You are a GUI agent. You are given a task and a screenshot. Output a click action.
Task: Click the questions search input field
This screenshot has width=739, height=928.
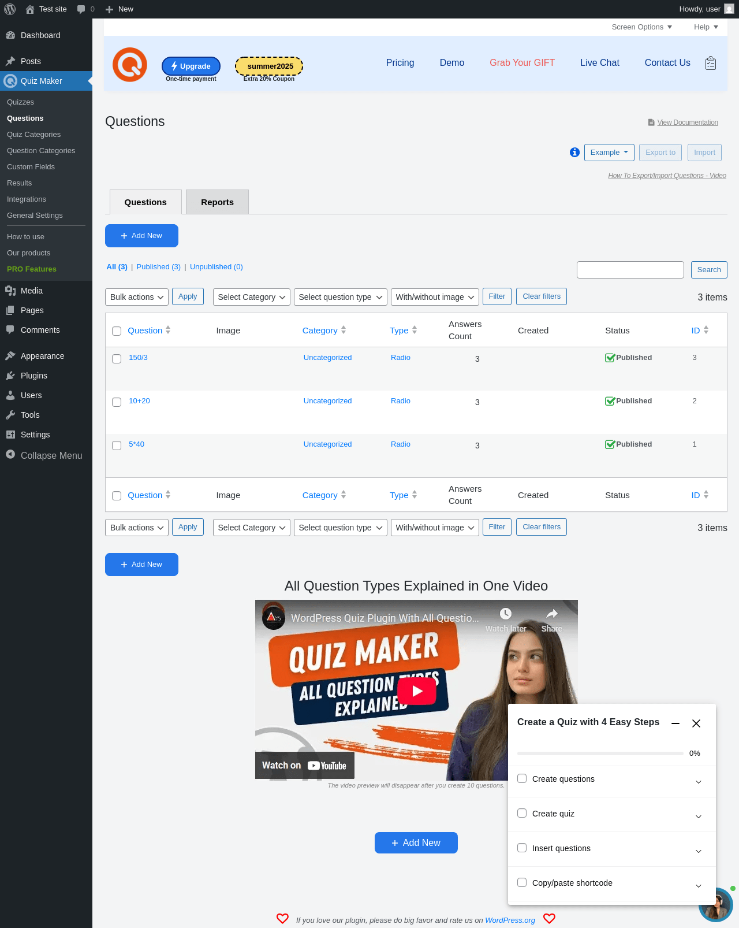pos(630,270)
